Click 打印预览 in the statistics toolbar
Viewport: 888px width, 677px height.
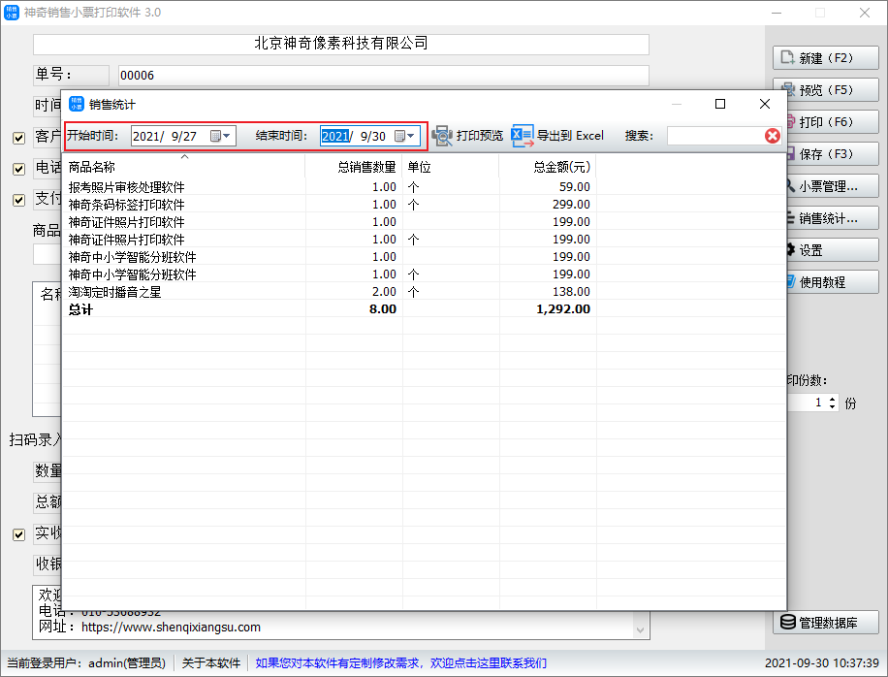pos(468,136)
